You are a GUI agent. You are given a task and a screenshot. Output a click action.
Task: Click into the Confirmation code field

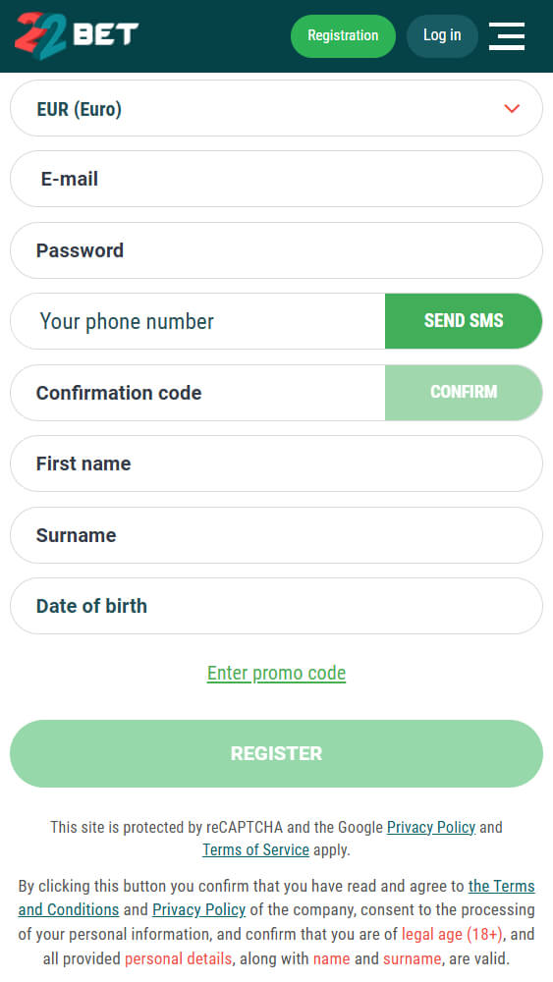coord(197,393)
